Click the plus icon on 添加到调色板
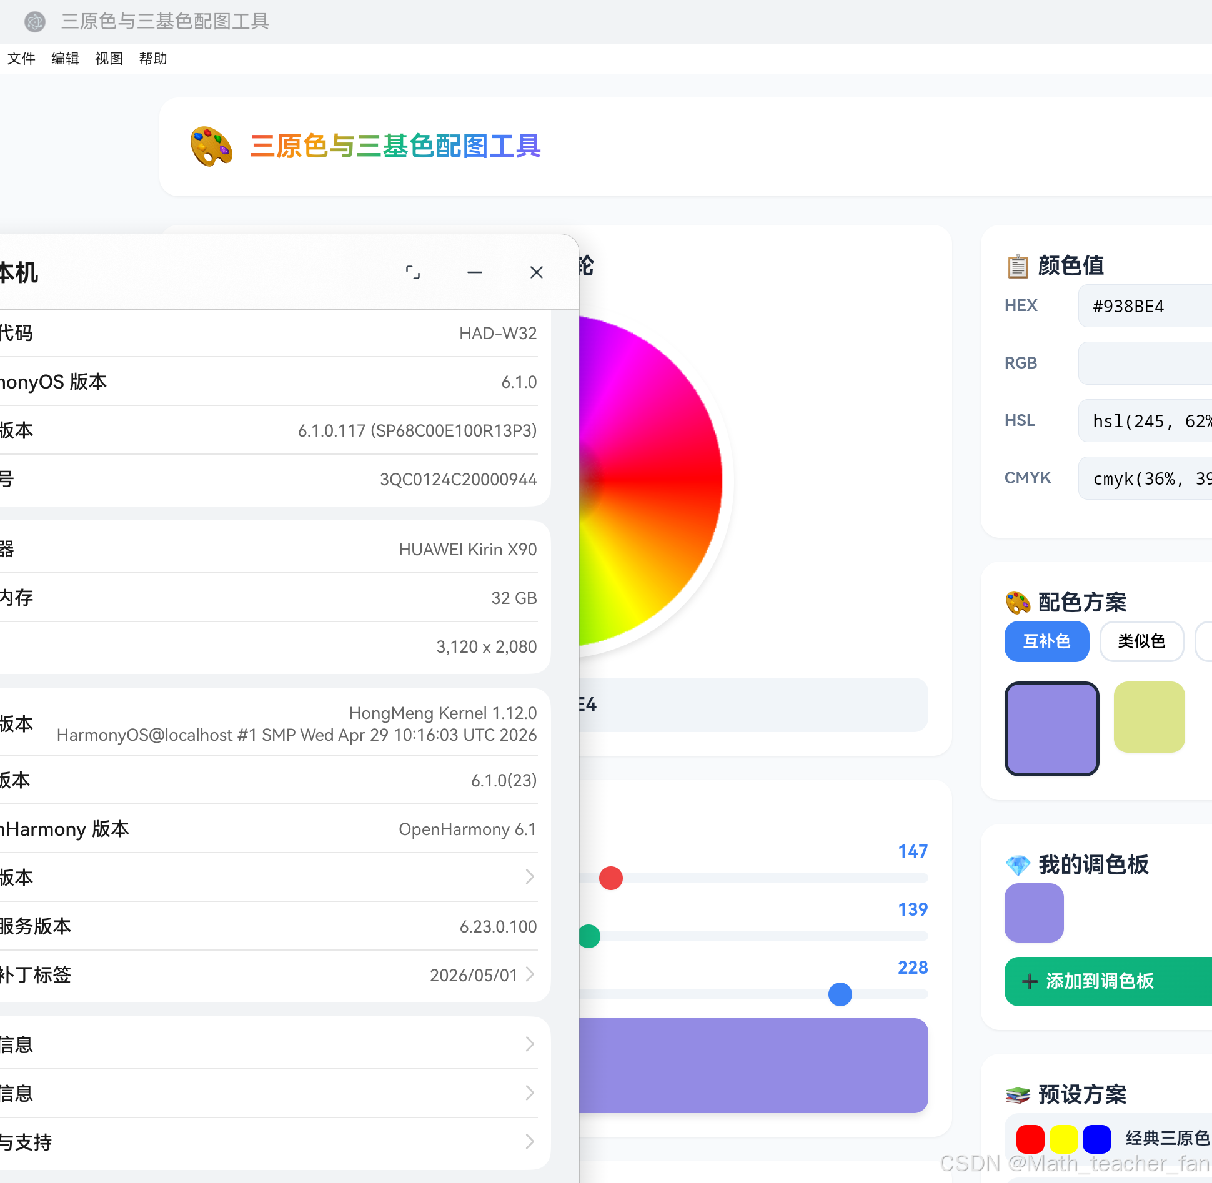The width and height of the screenshot is (1212, 1183). [1030, 981]
